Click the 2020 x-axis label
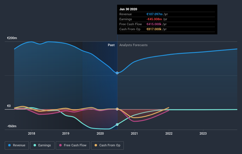242x154 pixels. point(100,133)
